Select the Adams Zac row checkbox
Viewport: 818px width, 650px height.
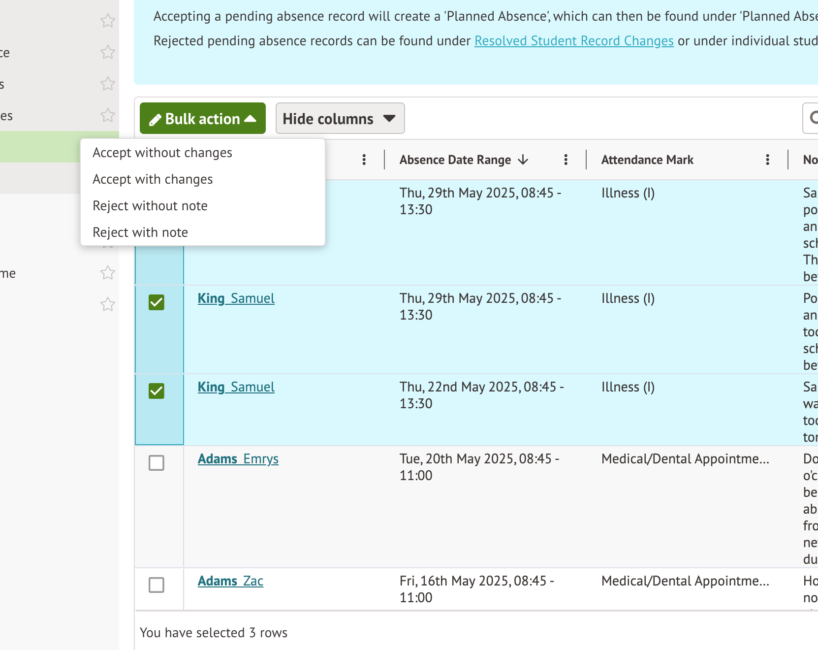(157, 585)
